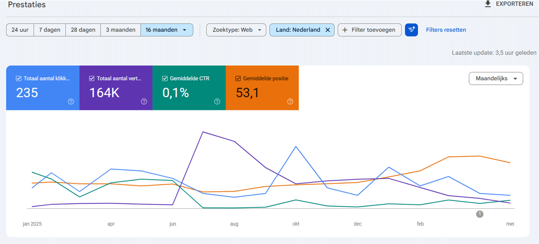
Task: Click the 53,1 average position value
Action: pos(247,93)
